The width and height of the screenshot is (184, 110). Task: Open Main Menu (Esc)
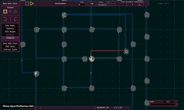(10, 3)
